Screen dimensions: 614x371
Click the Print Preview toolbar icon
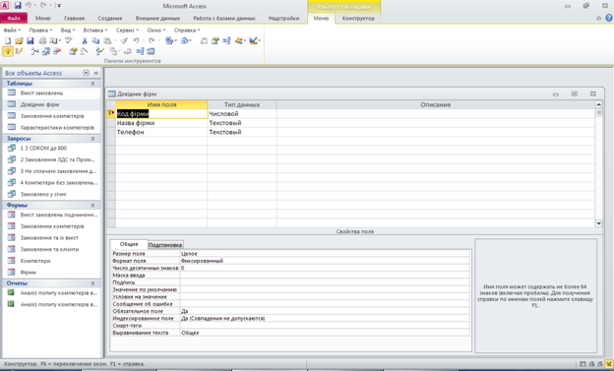click(54, 40)
